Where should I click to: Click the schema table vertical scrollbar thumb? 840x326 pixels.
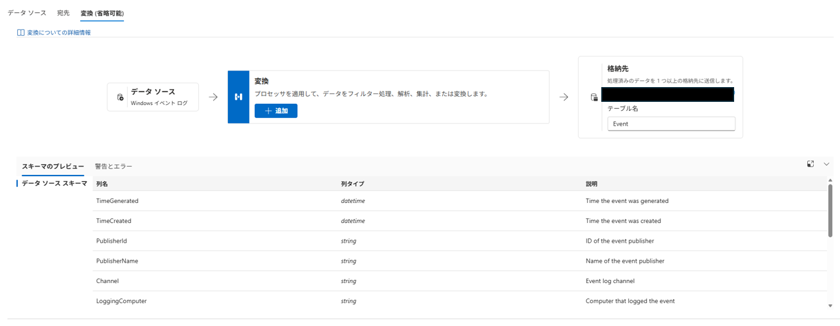830,211
